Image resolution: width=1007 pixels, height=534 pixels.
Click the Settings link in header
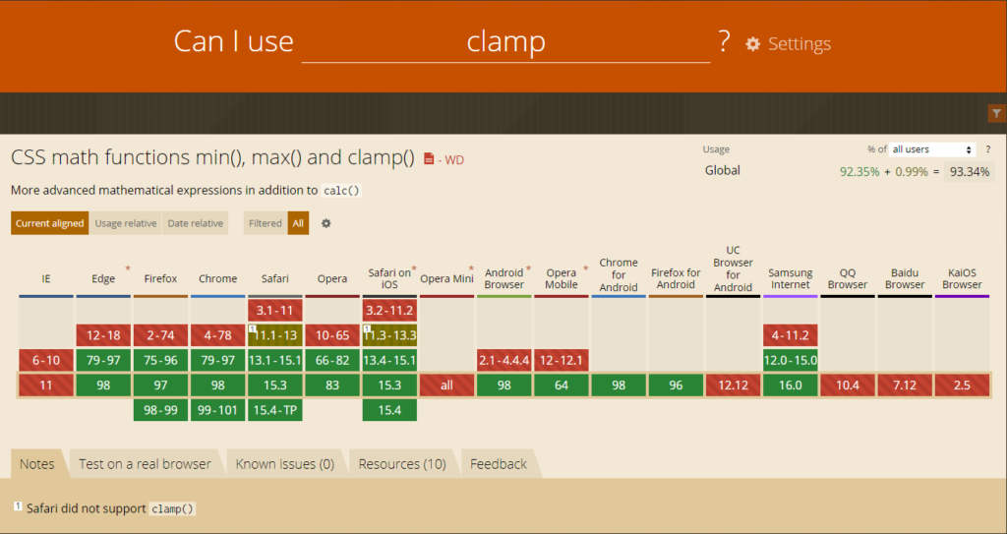pyautogui.click(x=800, y=43)
